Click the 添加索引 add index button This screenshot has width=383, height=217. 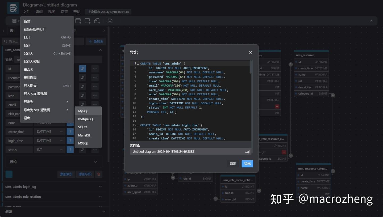tap(66, 174)
